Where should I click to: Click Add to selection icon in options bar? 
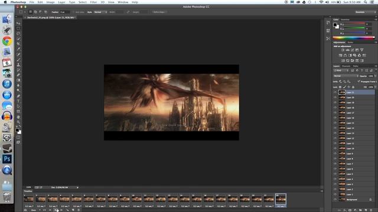tap(35, 12)
